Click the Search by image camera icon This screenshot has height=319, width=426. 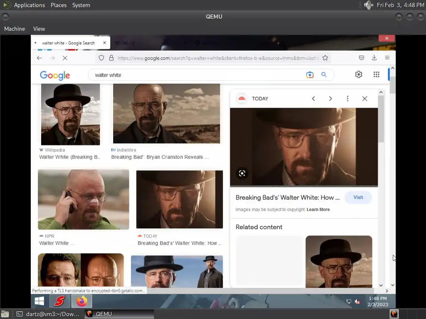point(310,75)
